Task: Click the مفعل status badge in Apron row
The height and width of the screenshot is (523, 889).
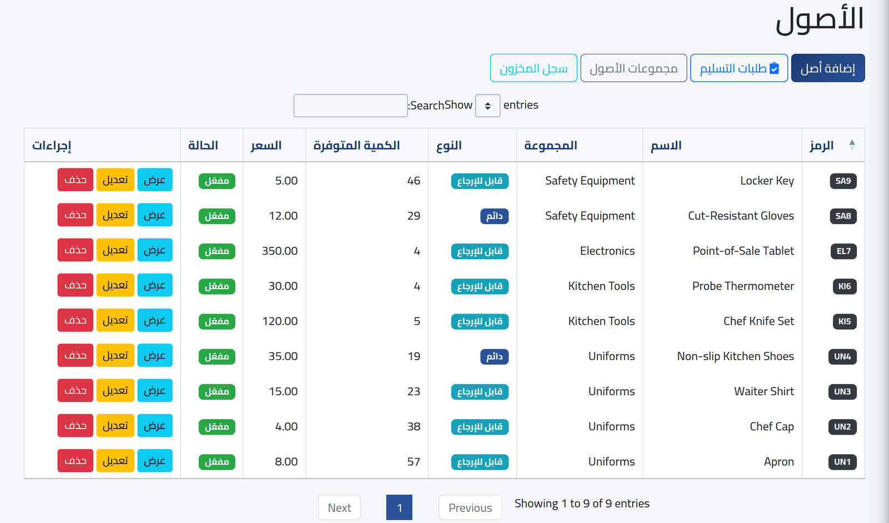Action: coord(217,462)
